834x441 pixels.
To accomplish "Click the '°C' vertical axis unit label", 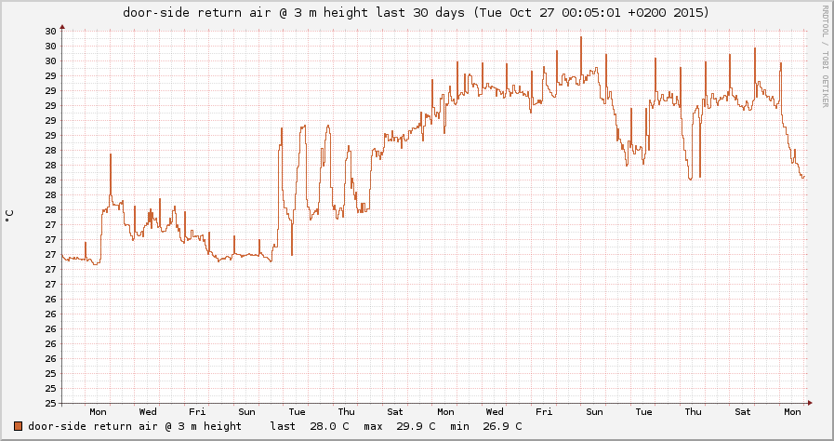I will 9,217.
